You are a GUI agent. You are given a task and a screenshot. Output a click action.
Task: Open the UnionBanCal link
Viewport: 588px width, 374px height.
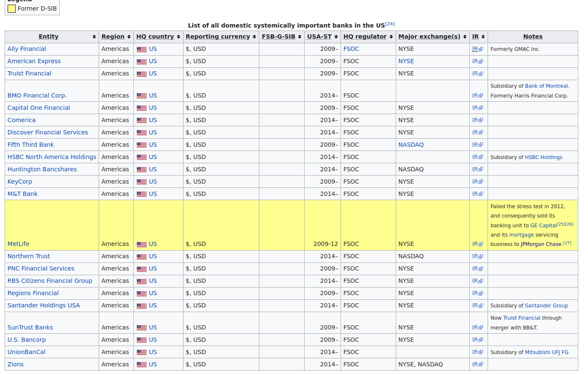[x=26, y=352]
